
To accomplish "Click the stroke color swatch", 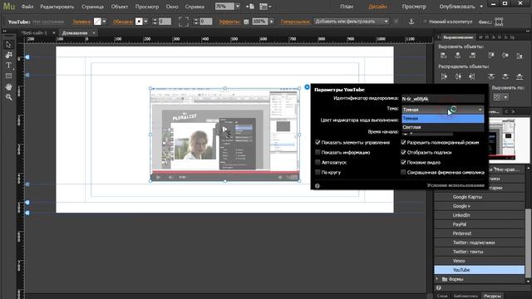I will click(139, 22).
